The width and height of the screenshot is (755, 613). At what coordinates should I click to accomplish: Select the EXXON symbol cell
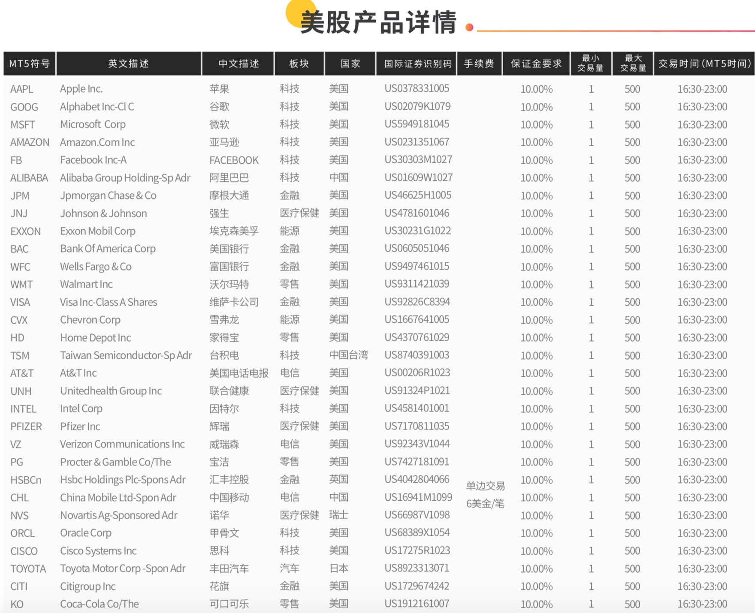[25, 231]
